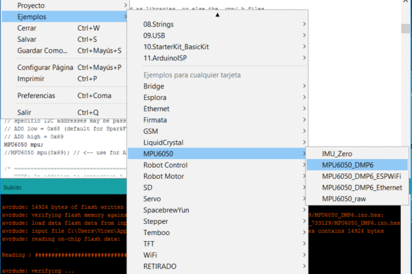
Task: Expand submenu arrow beside Temboo
Action: [304, 232]
